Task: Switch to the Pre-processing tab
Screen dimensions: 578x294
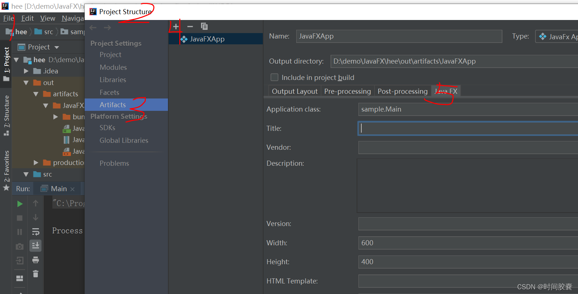Action: [x=348, y=91]
